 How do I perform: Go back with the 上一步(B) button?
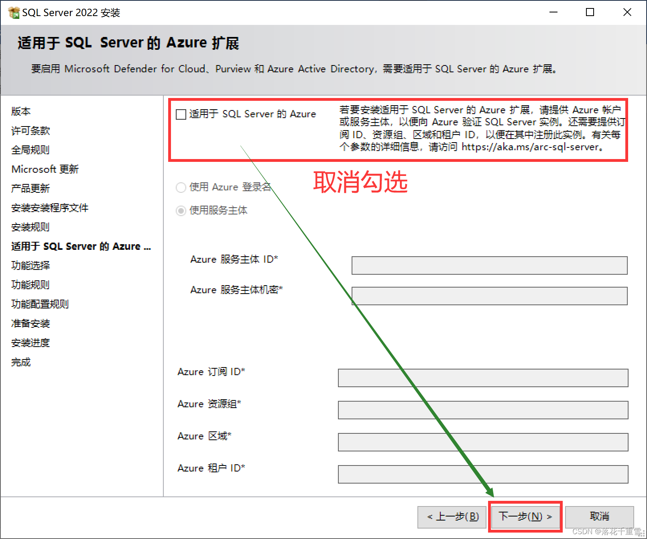tap(452, 517)
